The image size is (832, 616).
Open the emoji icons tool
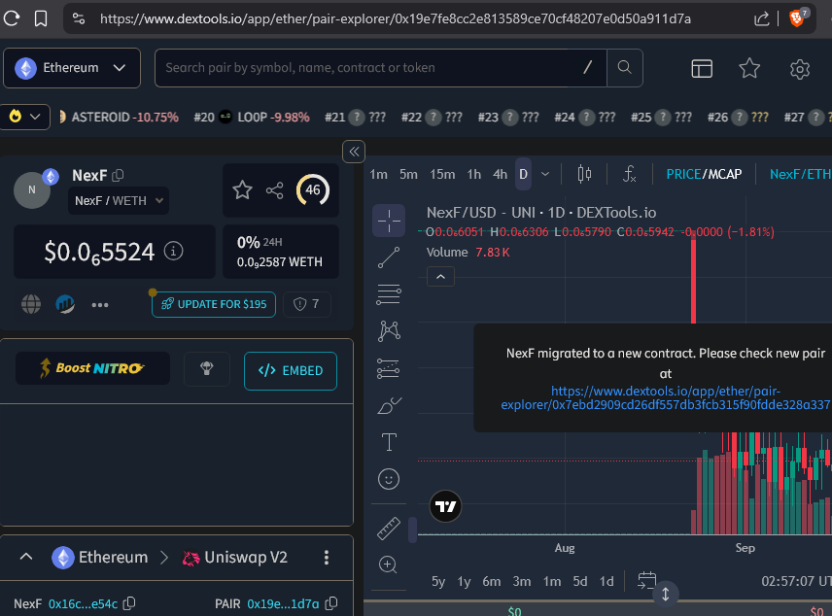tap(389, 479)
